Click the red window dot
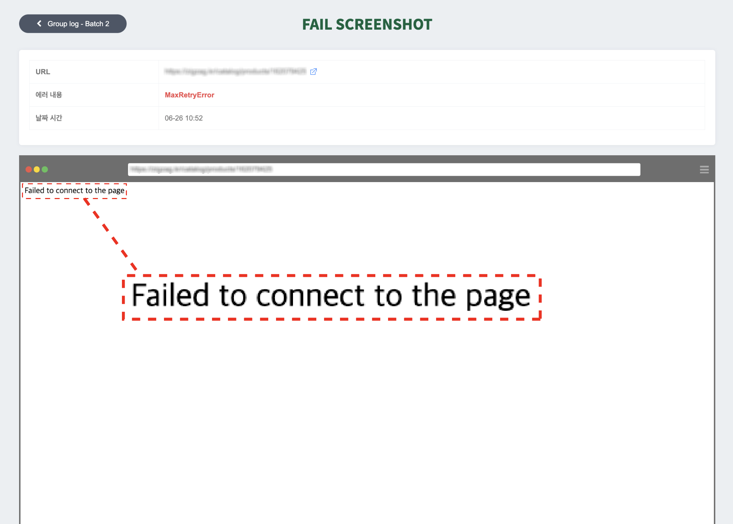The height and width of the screenshot is (524, 733). click(x=29, y=169)
